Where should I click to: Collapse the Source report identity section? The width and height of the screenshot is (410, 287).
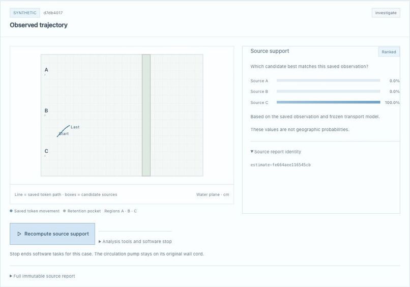click(x=276, y=152)
